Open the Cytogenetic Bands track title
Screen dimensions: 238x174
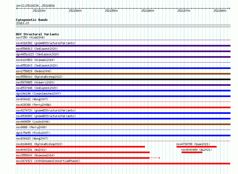pyautogui.click(x=32, y=20)
